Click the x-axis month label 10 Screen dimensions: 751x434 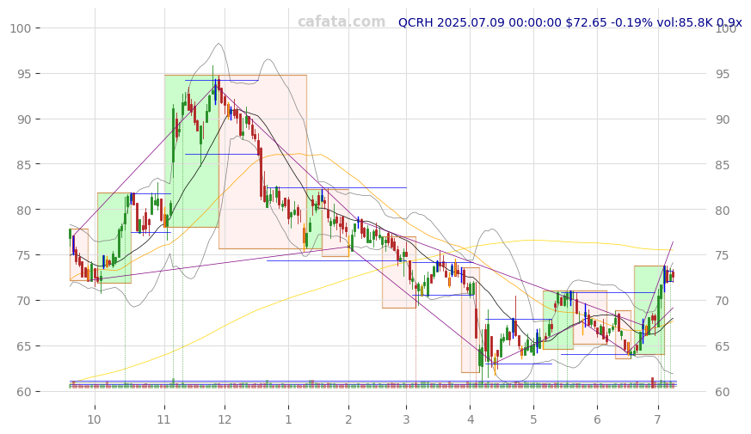point(95,419)
